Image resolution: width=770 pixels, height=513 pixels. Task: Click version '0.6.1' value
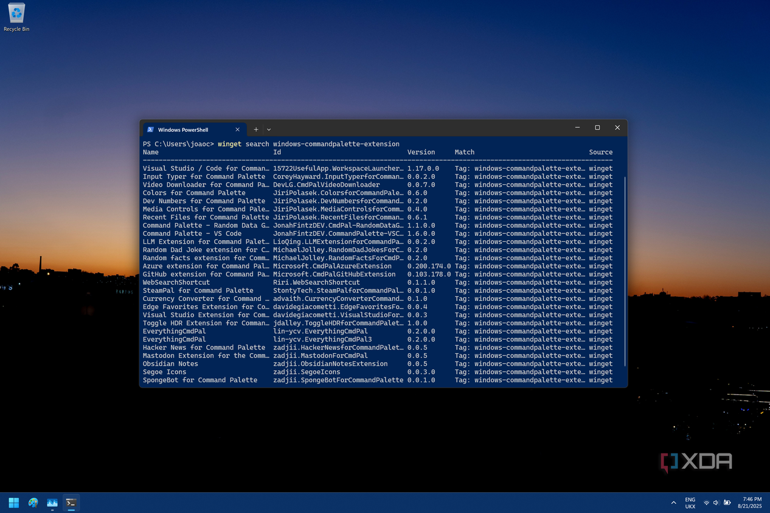click(x=417, y=218)
